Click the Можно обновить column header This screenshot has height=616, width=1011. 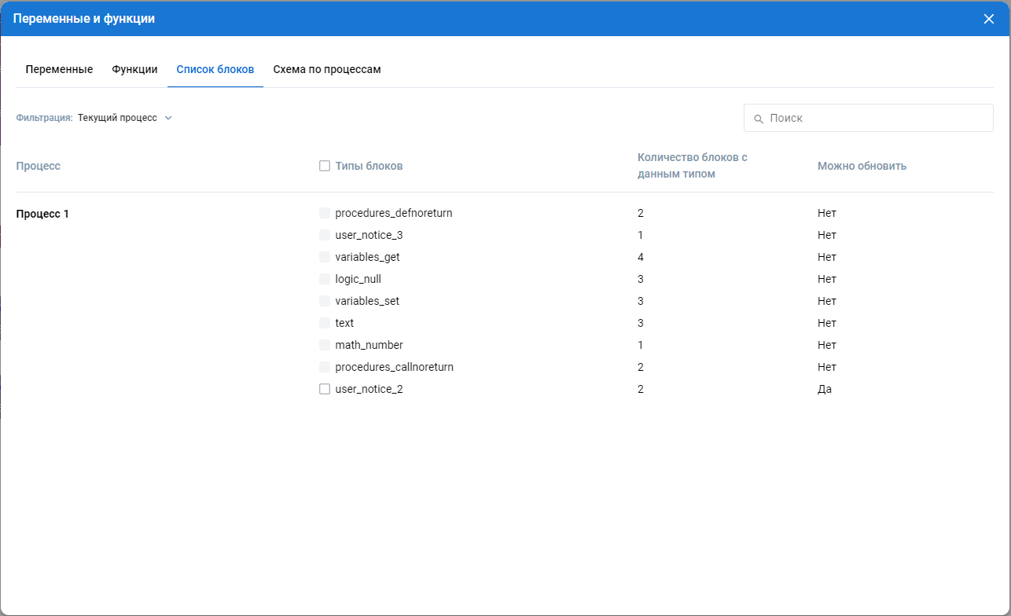862,166
